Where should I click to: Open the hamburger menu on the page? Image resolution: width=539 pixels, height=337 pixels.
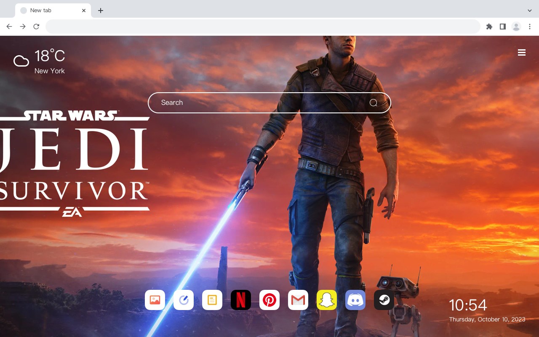(522, 53)
